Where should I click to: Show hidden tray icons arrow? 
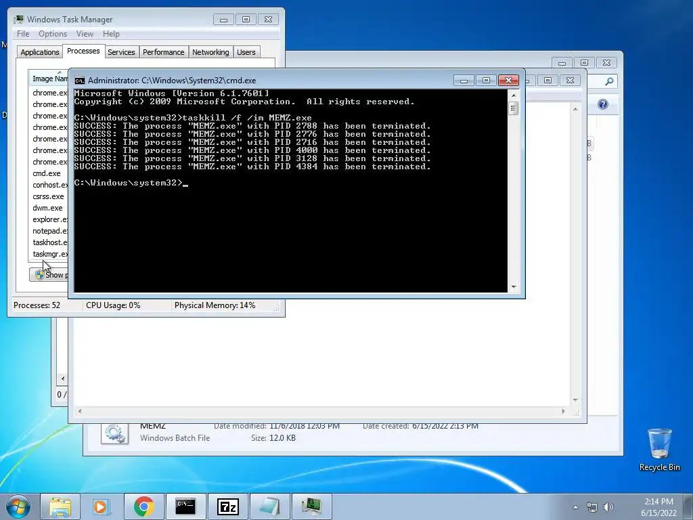click(x=575, y=507)
